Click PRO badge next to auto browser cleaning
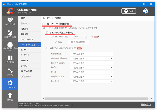This screenshot has height=110, width=157. pyautogui.click(x=80, y=48)
